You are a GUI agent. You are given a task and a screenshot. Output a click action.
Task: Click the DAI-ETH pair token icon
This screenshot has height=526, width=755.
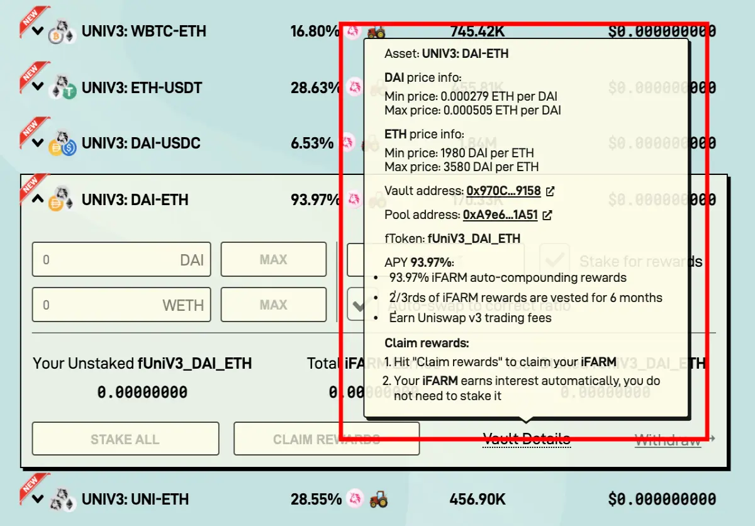pyautogui.click(x=62, y=199)
